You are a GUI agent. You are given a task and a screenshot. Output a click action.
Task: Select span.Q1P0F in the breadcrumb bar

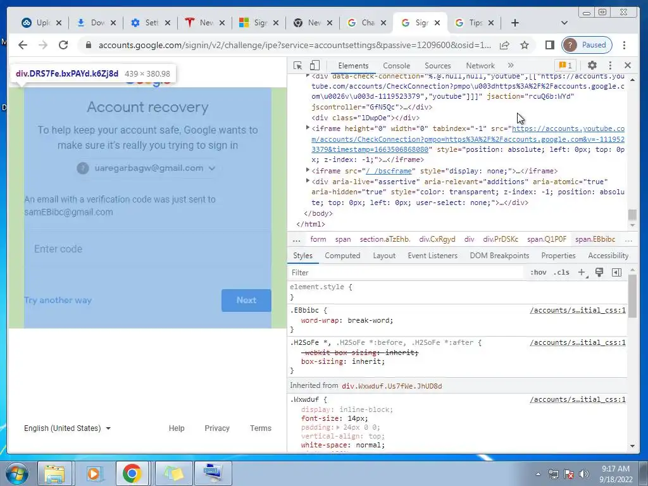546,239
